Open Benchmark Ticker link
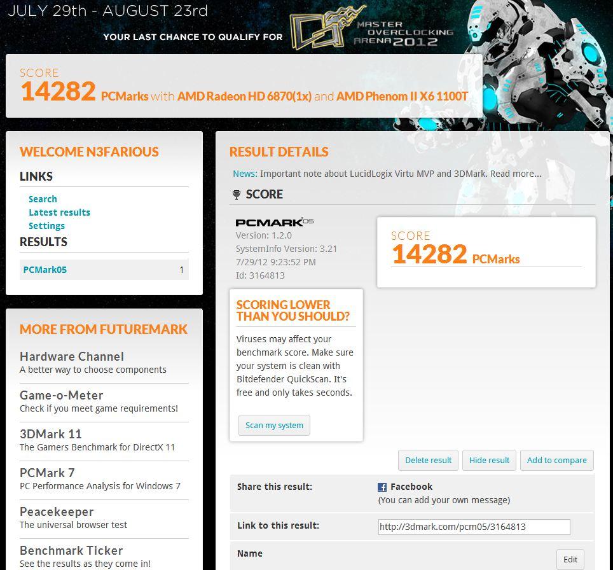Viewport: 613px width, 570px height. pyautogui.click(x=71, y=550)
